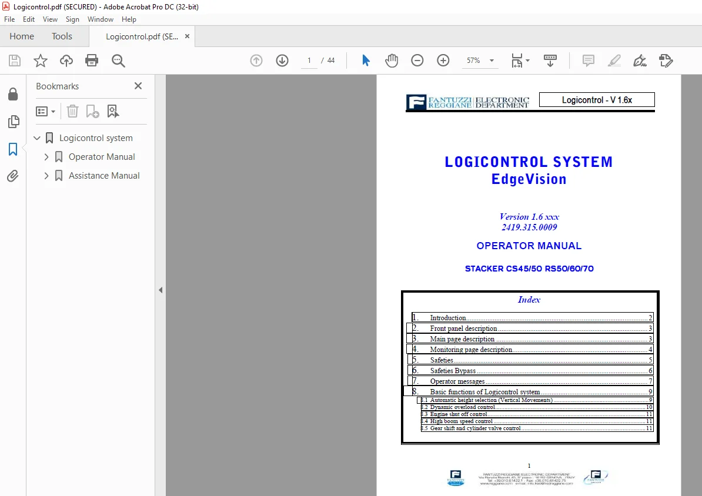Add a new bookmark icon
Screen dimensions: 702x496
[x=92, y=111]
